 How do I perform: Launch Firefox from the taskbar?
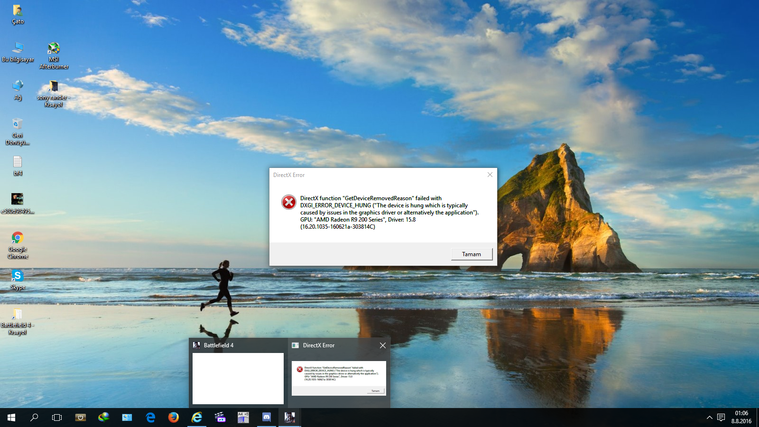[174, 418]
